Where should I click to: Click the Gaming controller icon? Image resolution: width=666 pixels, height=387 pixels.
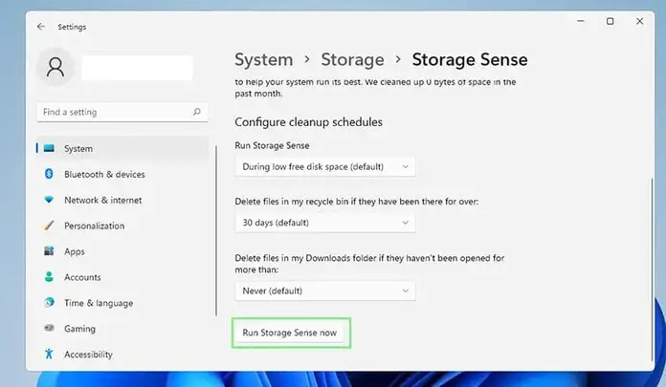pos(49,328)
